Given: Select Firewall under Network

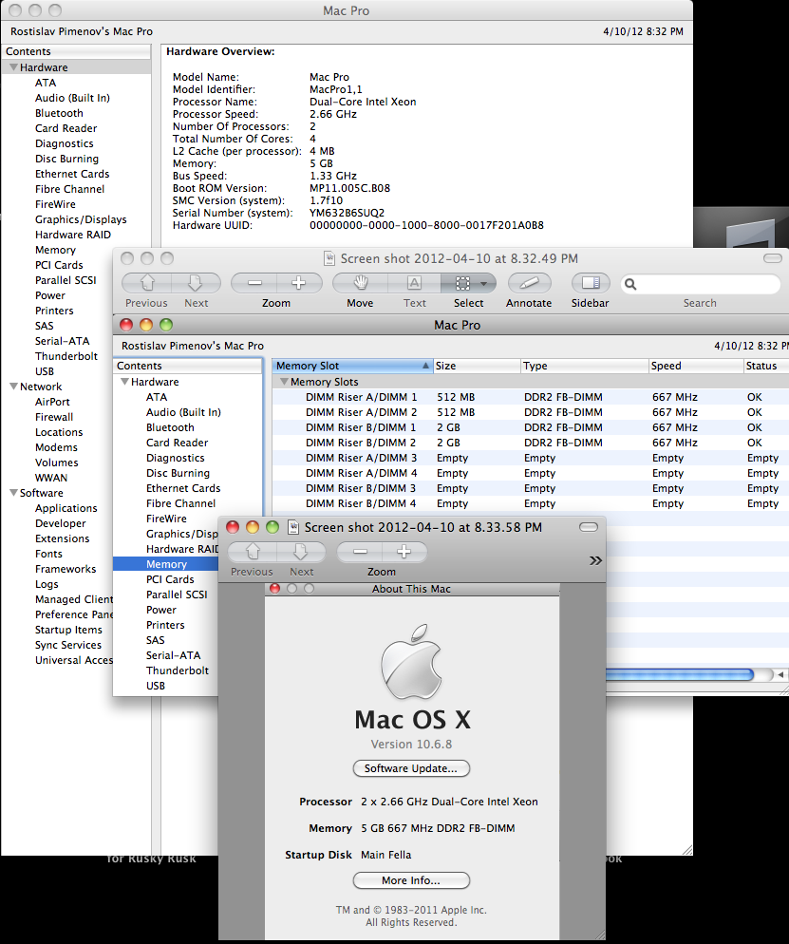Looking at the screenshot, I should pos(54,417).
